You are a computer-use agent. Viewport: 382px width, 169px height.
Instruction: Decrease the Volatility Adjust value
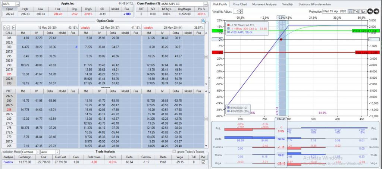pos(241,13)
